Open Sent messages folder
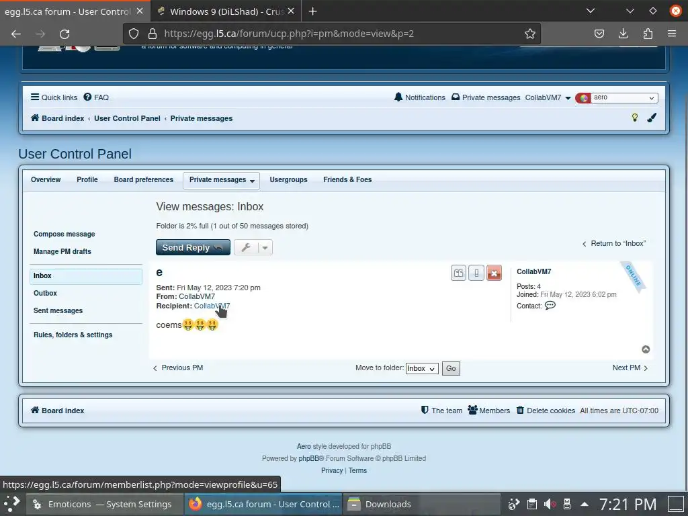688x516 pixels. pyautogui.click(x=58, y=310)
